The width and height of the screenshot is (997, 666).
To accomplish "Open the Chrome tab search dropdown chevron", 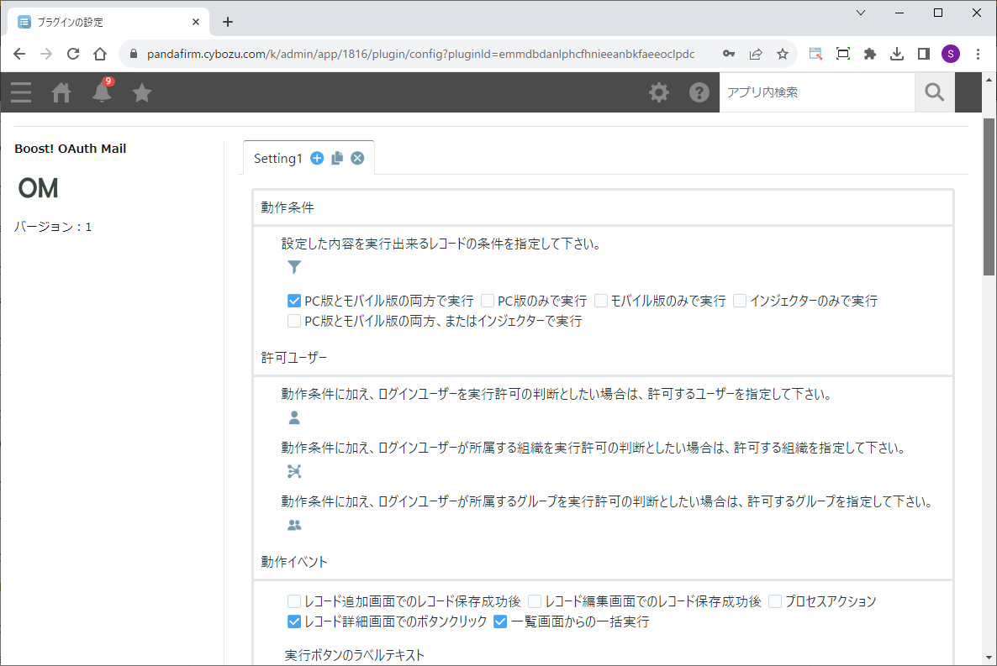I will [861, 13].
